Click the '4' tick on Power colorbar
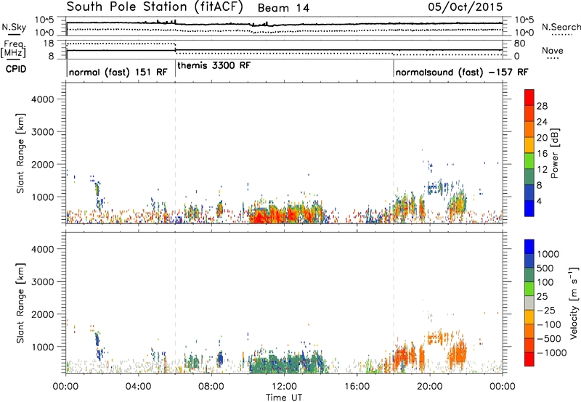This screenshot has width=581, height=402. (x=540, y=201)
